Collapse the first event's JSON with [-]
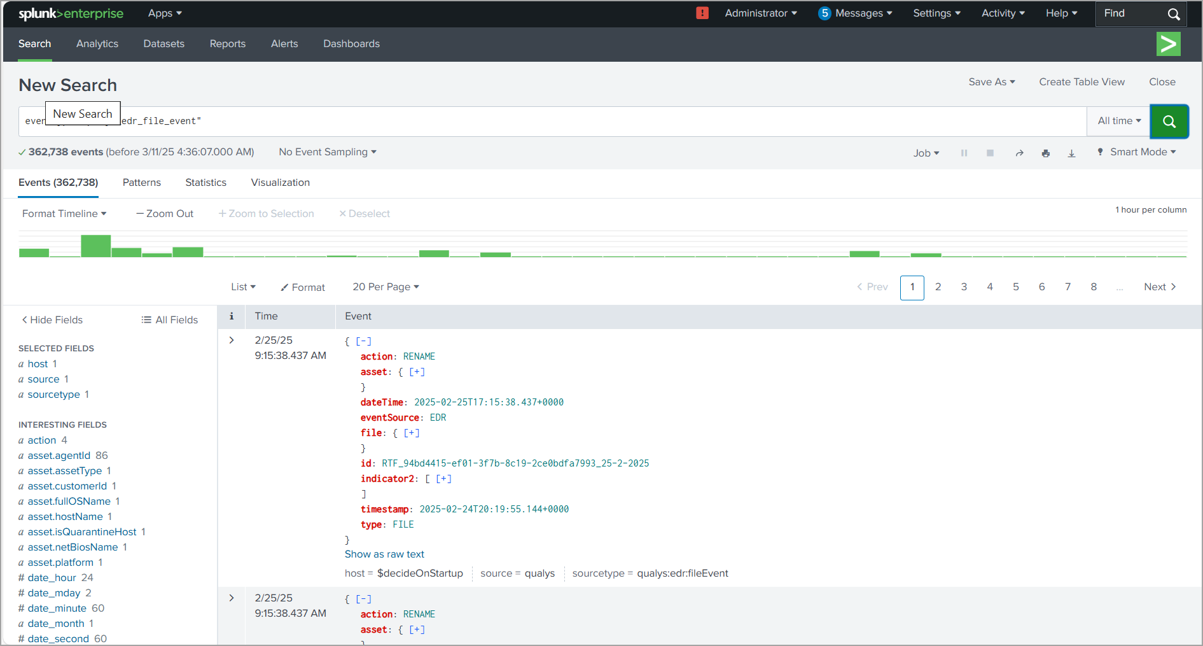 point(363,341)
